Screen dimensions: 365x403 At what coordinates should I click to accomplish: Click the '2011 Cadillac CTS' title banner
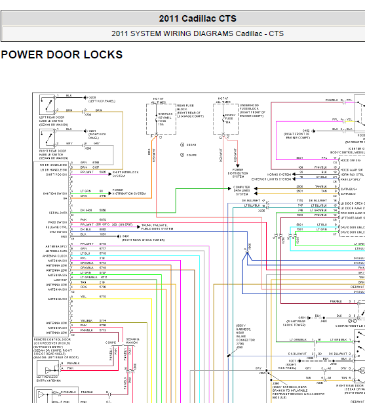[x=197, y=18]
